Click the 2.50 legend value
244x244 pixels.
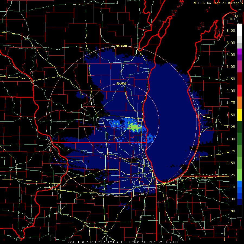click(231, 79)
